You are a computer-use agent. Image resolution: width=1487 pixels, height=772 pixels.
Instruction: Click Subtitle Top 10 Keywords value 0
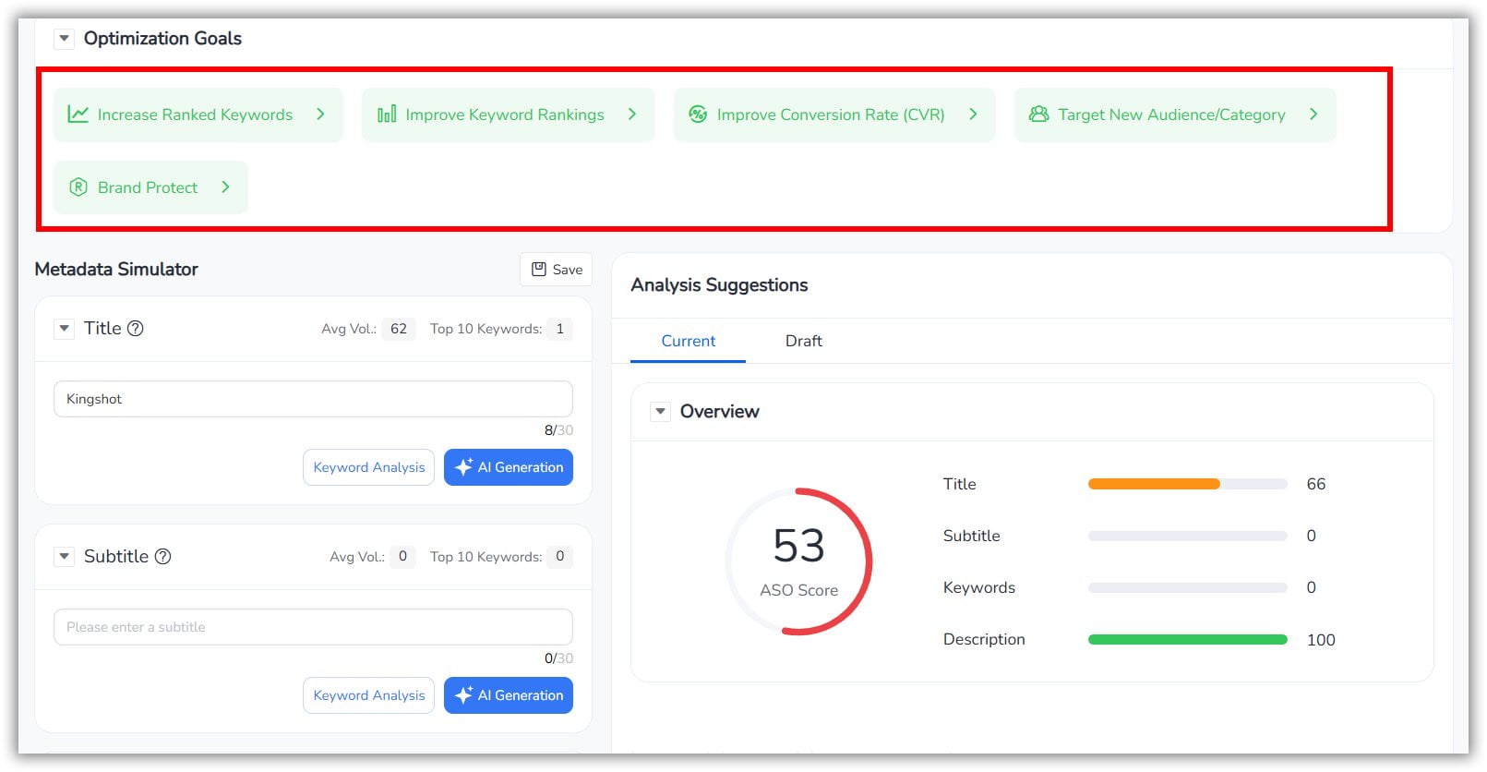point(559,557)
